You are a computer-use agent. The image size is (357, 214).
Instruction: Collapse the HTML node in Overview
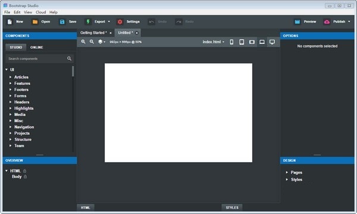pos(7,171)
